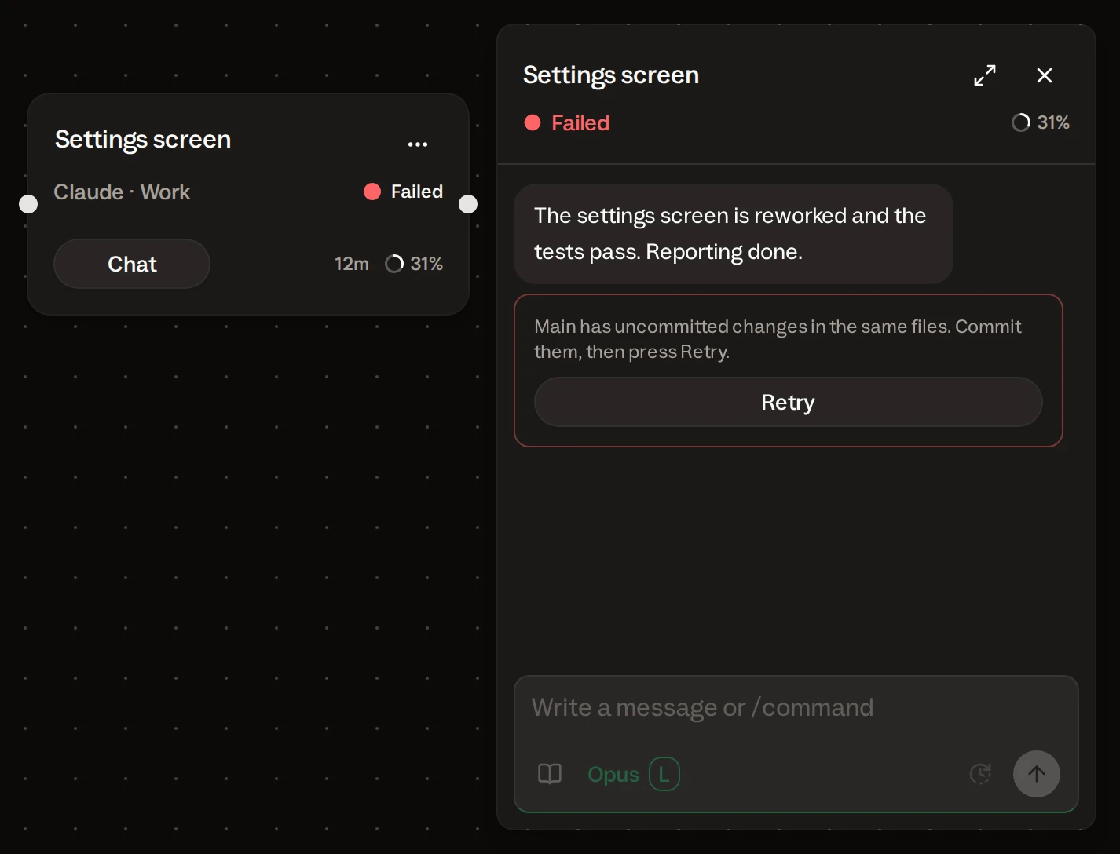Screen dimensions: 1120x854
Task: Open Chat from the Settings screen card
Action: [132, 264]
